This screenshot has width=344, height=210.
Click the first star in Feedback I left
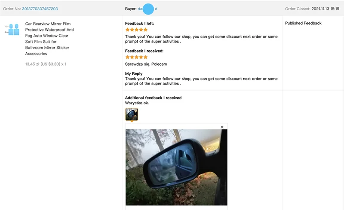127,30
